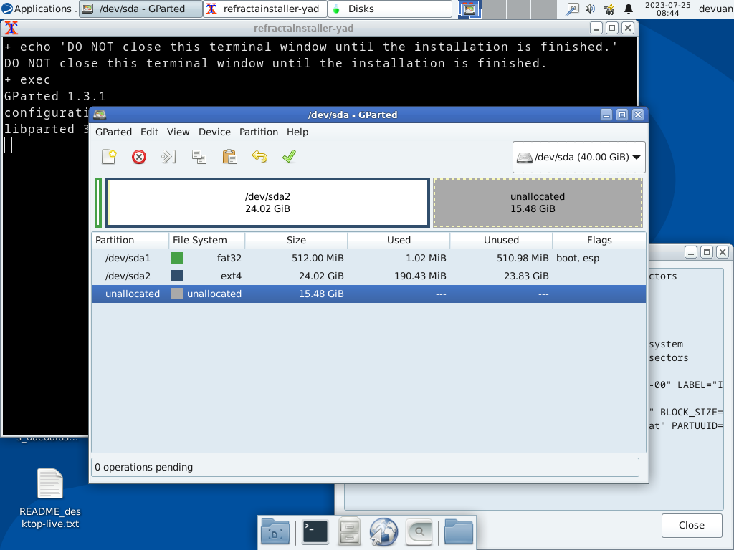Open the Edit menu
The height and width of the screenshot is (550, 734).
[149, 132]
